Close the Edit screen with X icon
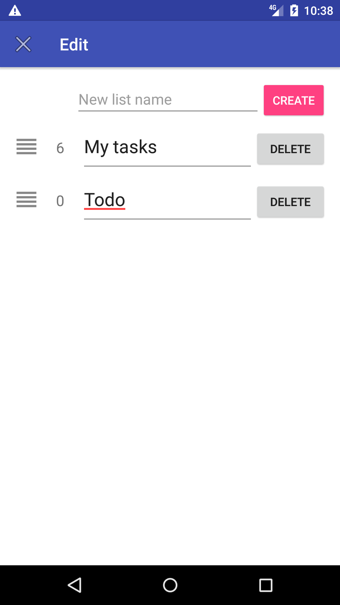This screenshot has height=605, width=340. [23, 44]
